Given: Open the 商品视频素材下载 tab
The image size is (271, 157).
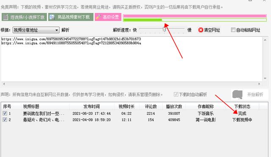Looking at the screenshot, I should [x=71, y=17].
